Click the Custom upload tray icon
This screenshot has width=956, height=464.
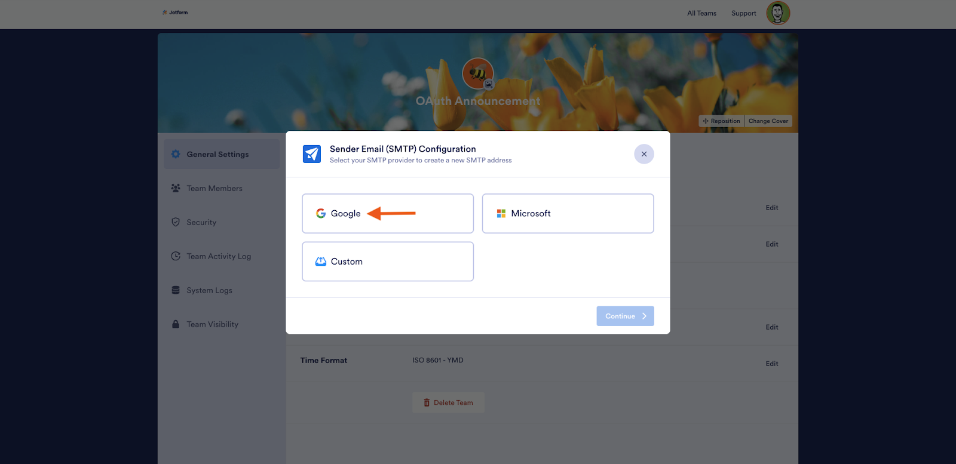tap(321, 262)
